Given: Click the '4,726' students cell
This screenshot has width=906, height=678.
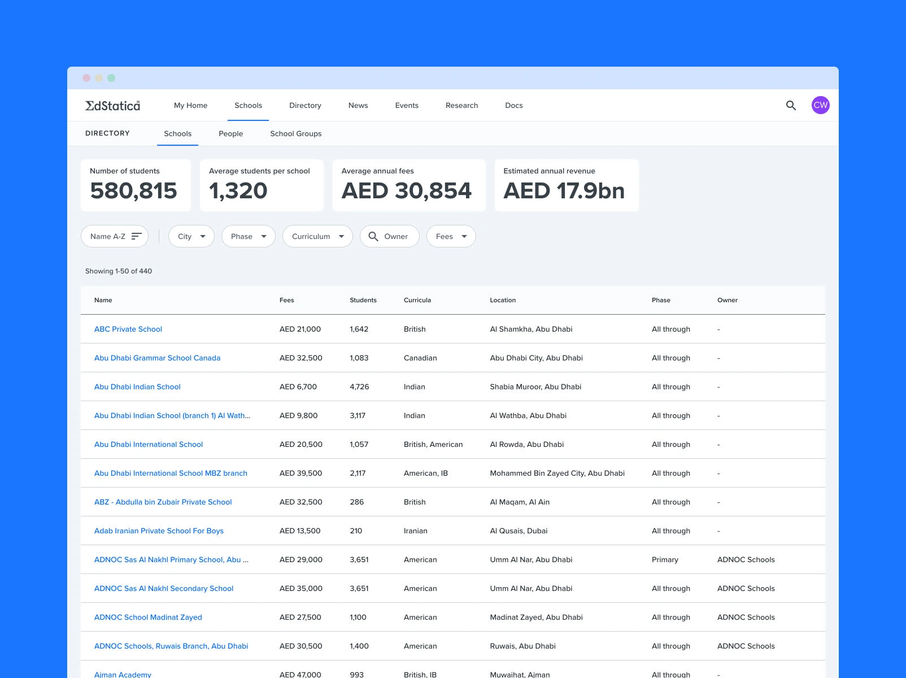Looking at the screenshot, I should [359, 386].
